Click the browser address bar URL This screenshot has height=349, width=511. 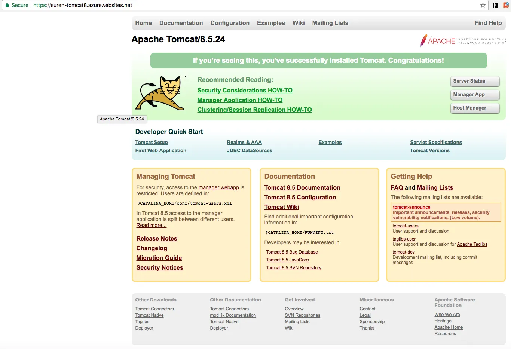pos(83,5)
